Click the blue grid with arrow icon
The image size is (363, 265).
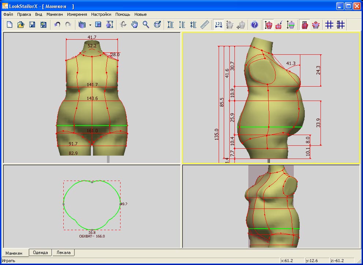click(x=341, y=24)
